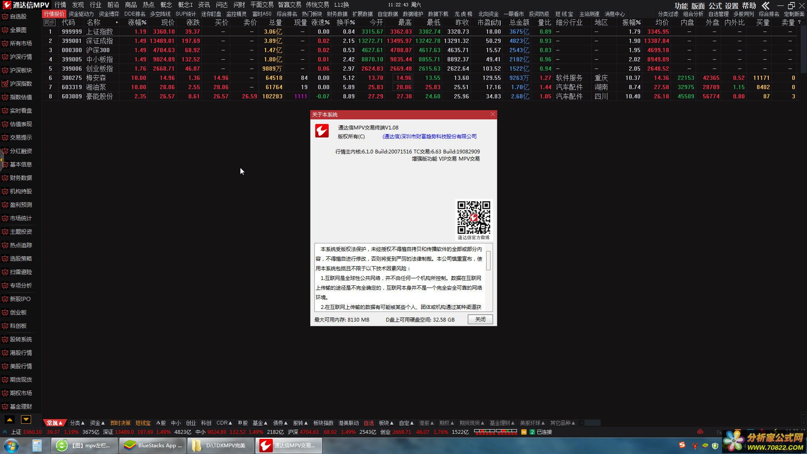Select the 即时决策 bottom tab
Image resolution: width=807 pixels, height=454 pixels.
pyautogui.click(x=120, y=423)
